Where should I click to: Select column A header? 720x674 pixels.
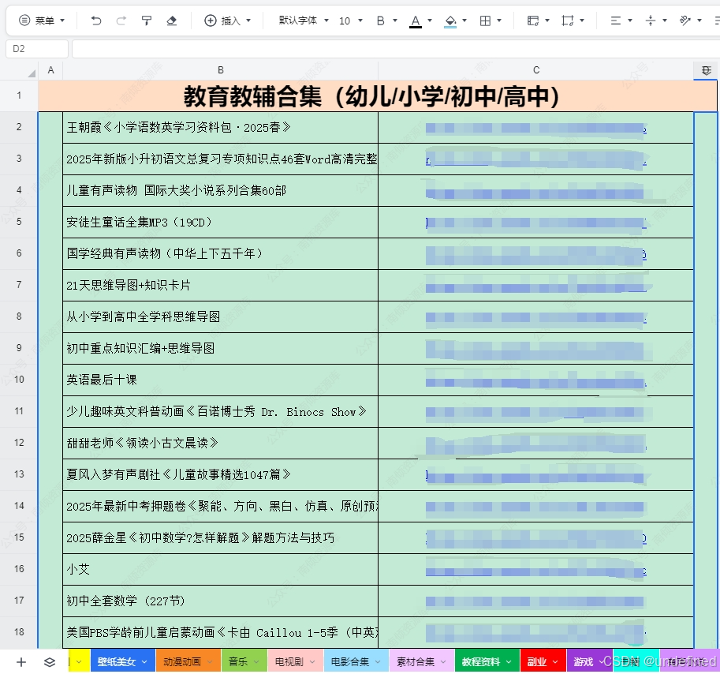(x=50, y=70)
